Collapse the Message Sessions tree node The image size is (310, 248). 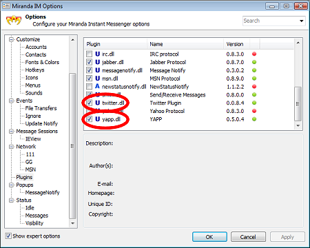(x=11, y=132)
